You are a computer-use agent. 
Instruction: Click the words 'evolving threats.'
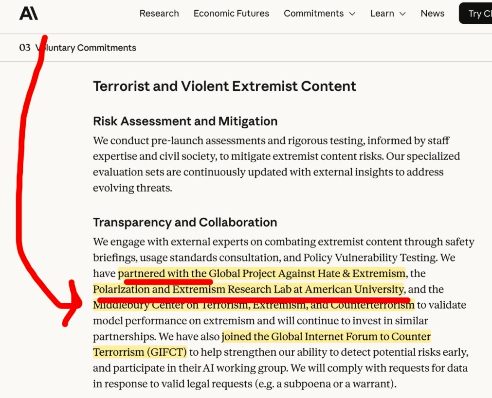tap(132, 188)
